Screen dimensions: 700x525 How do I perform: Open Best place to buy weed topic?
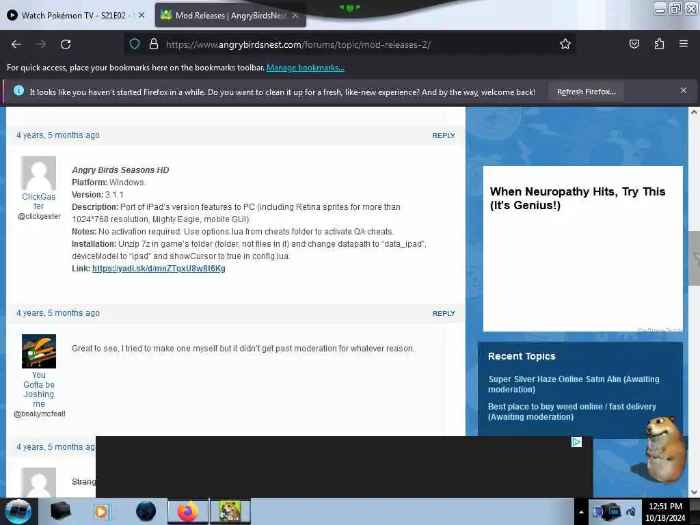(572, 412)
